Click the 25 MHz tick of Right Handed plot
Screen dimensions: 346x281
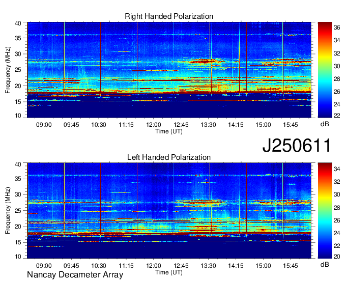[x=18, y=70]
